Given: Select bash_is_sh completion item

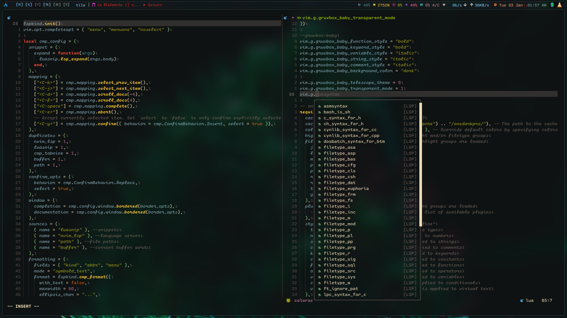Looking at the screenshot, I should click(337, 112).
